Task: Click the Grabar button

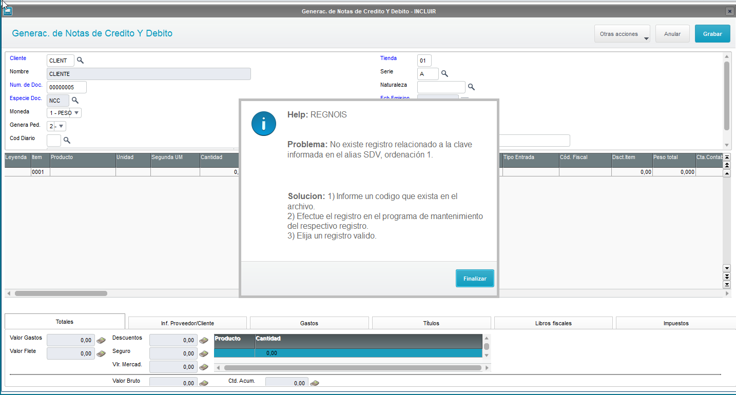Action: point(712,34)
